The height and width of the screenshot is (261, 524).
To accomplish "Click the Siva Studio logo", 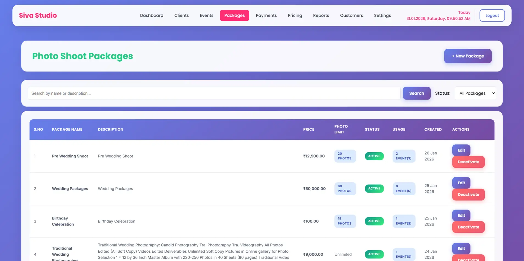I will click(38, 15).
